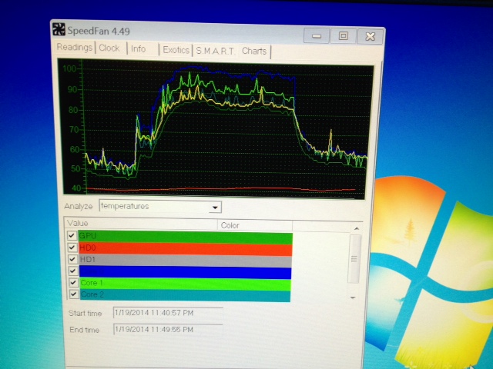
Task: Toggle the checkbox on the blue Core 0 row
Action: [x=72, y=271]
